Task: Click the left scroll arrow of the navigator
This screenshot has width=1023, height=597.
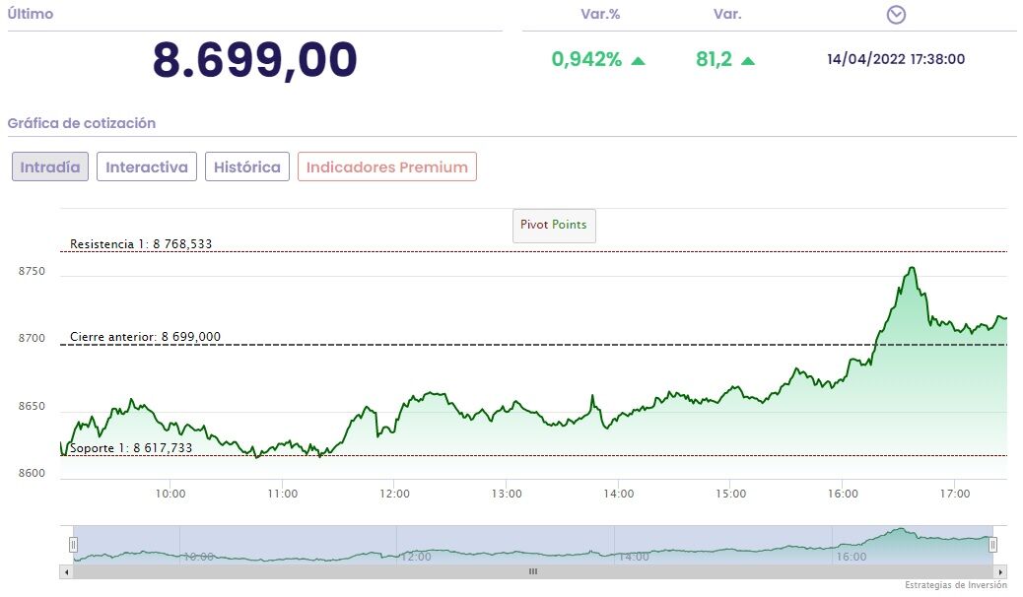Action: (67, 571)
